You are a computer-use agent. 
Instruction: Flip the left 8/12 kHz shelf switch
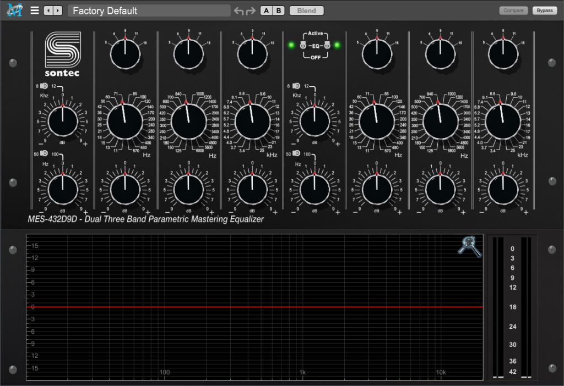tap(44, 86)
